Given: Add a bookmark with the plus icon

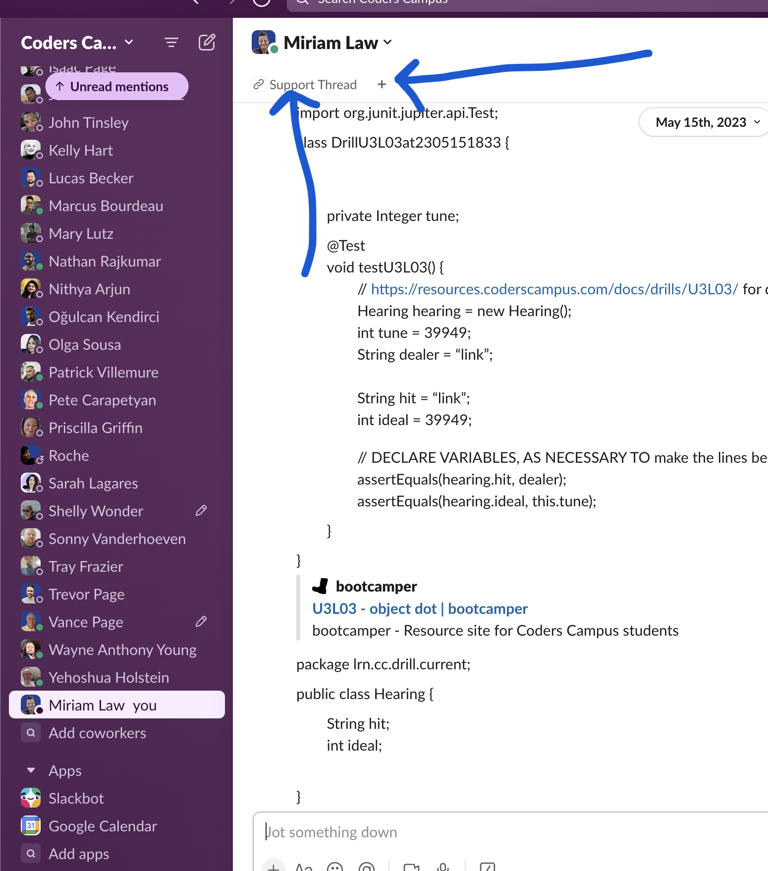Looking at the screenshot, I should click(x=382, y=85).
